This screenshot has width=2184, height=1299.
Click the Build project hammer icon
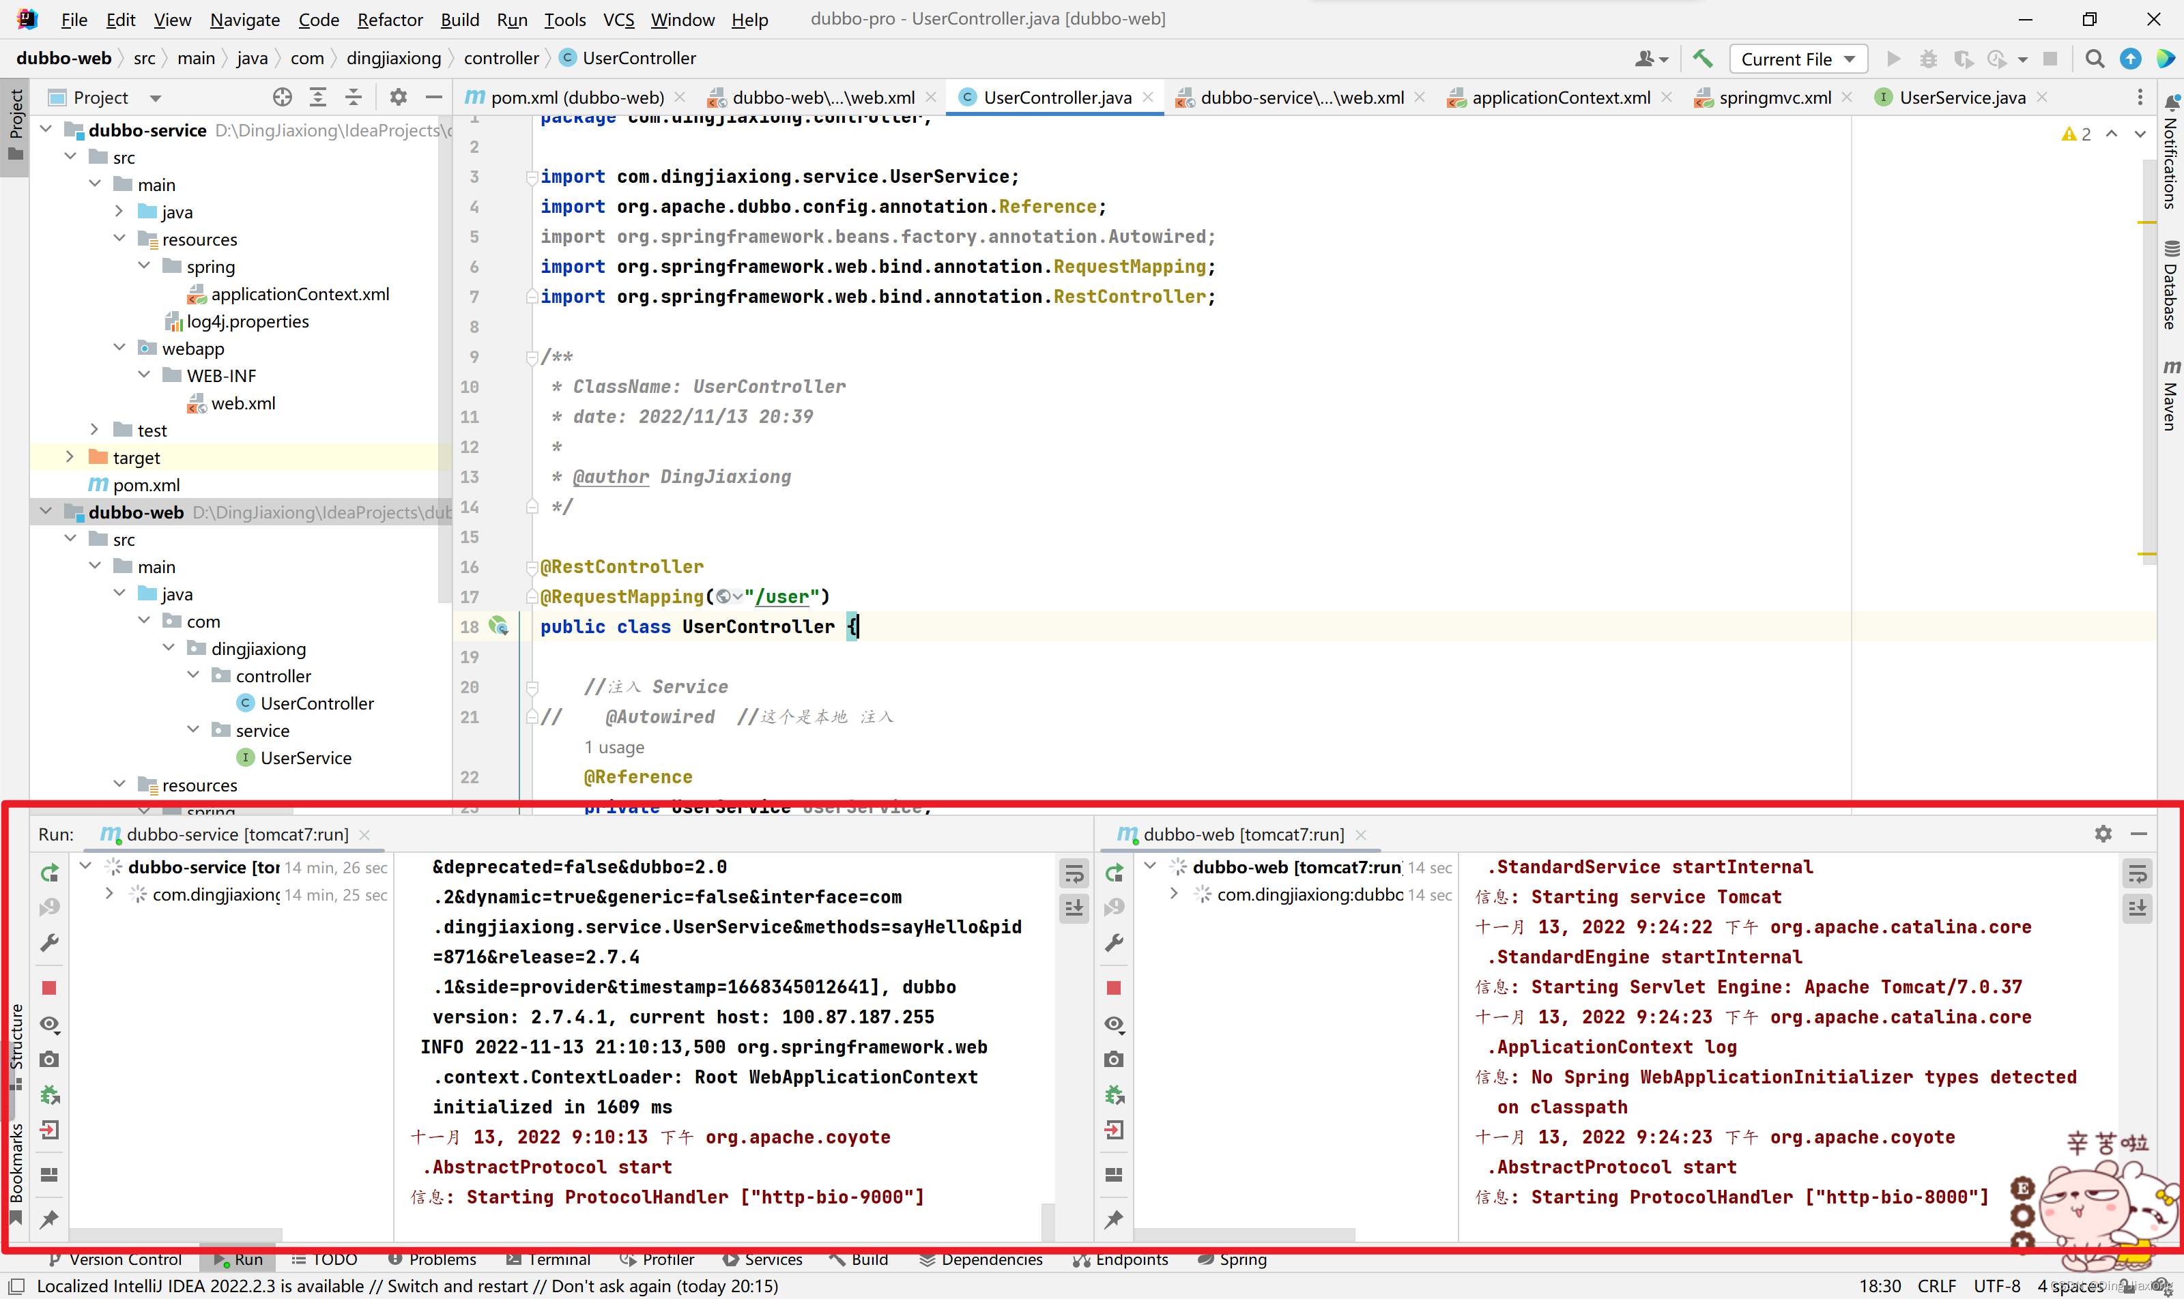[1702, 59]
